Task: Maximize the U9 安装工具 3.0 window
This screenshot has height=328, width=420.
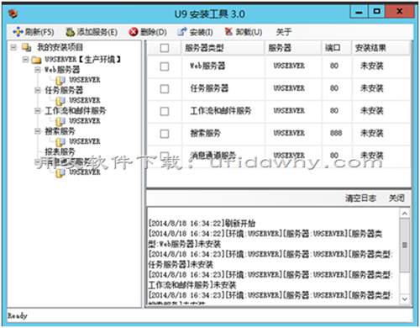Action: pyautogui.click(x=376, y=12)
